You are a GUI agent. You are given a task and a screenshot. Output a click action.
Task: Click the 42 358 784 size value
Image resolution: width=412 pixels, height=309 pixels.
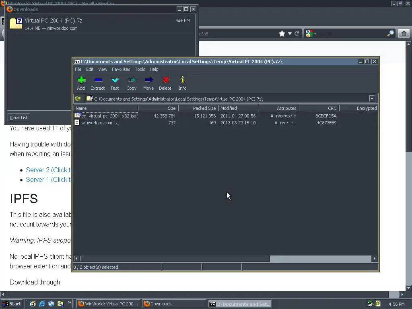pyautogui.click(x=165, y=115)
